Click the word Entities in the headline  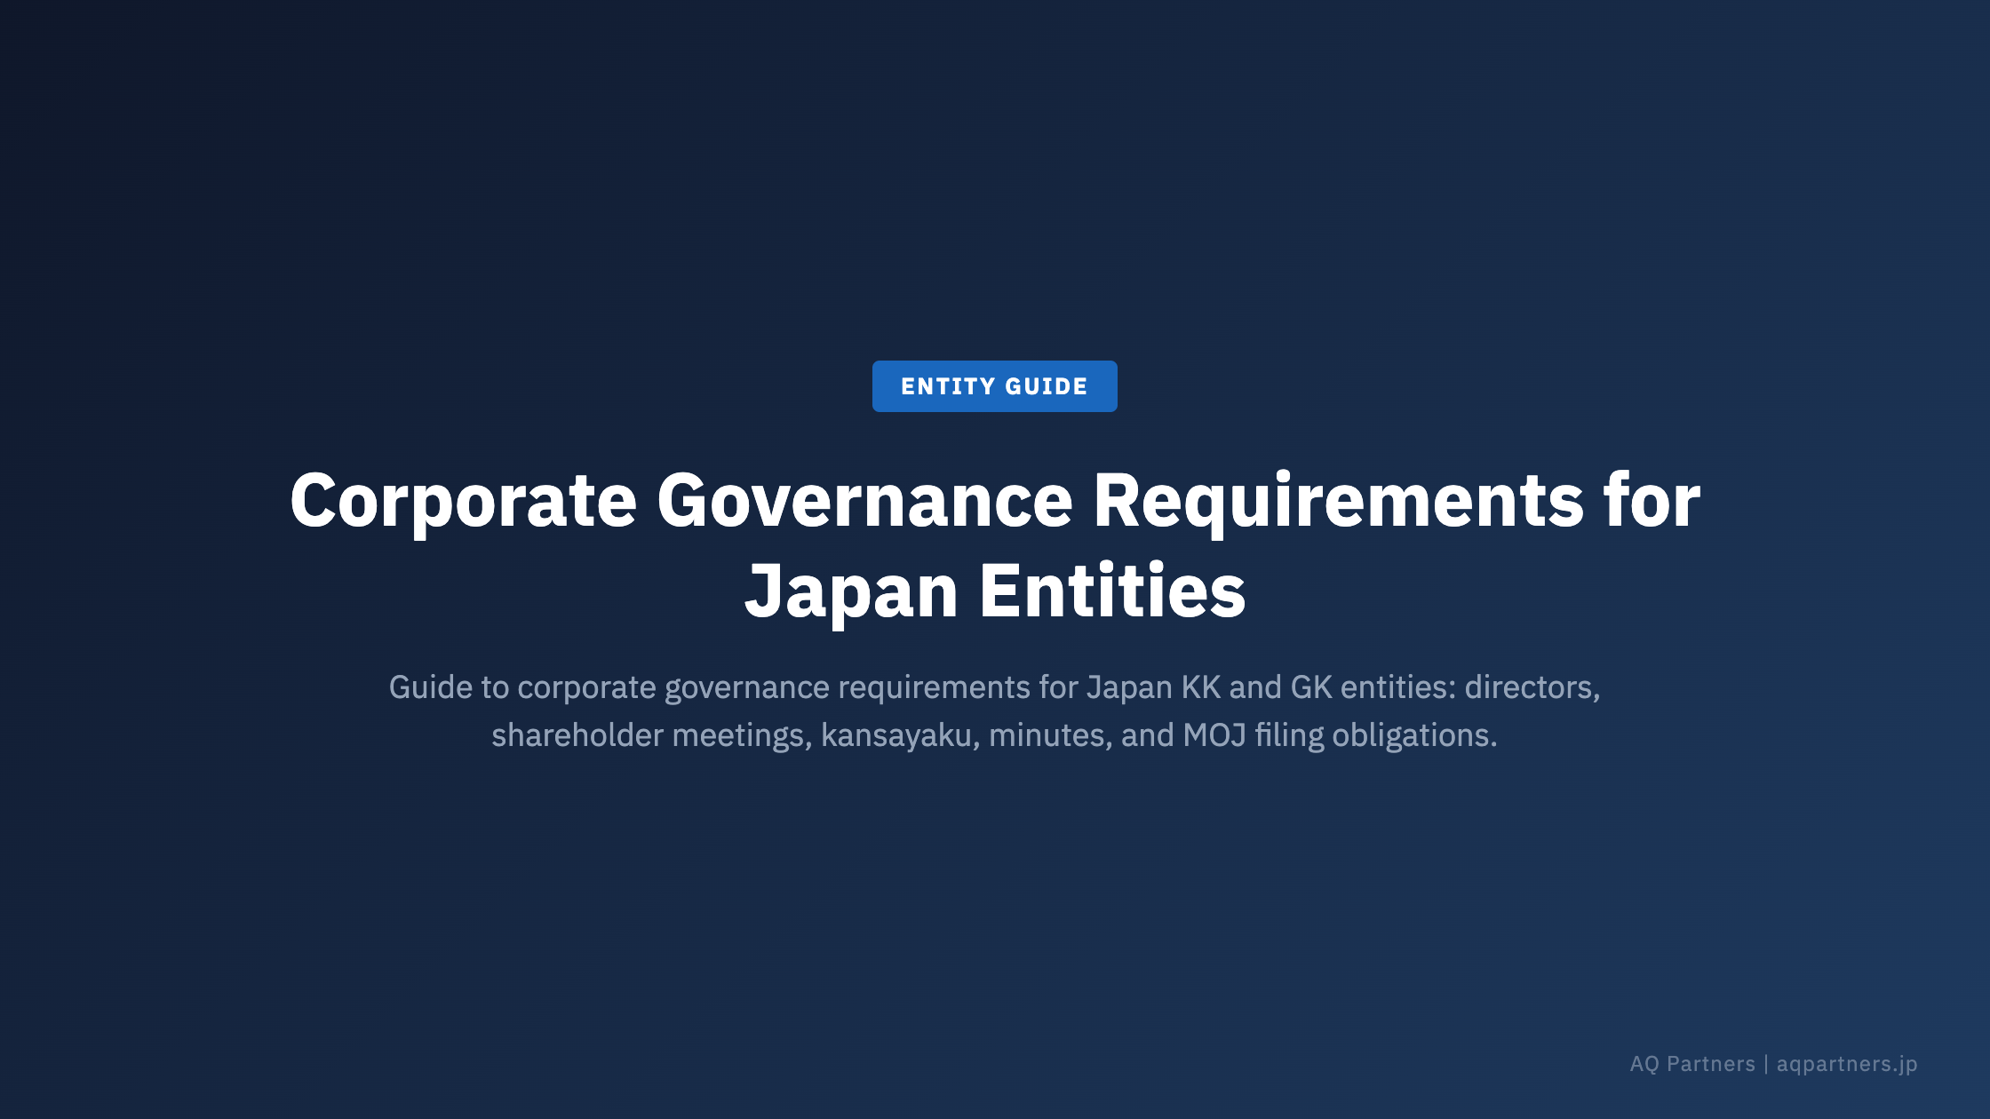(1112, 592)
